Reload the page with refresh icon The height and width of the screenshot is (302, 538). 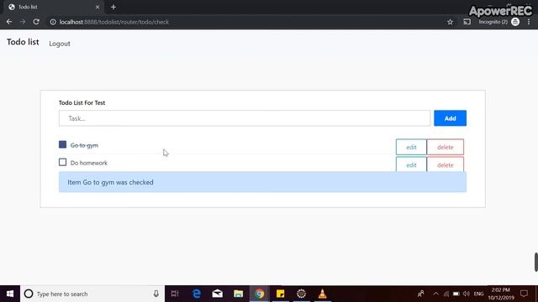point(36,22)
